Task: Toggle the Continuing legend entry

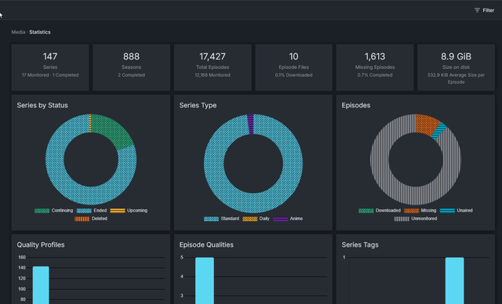Action: pos(54,210)
